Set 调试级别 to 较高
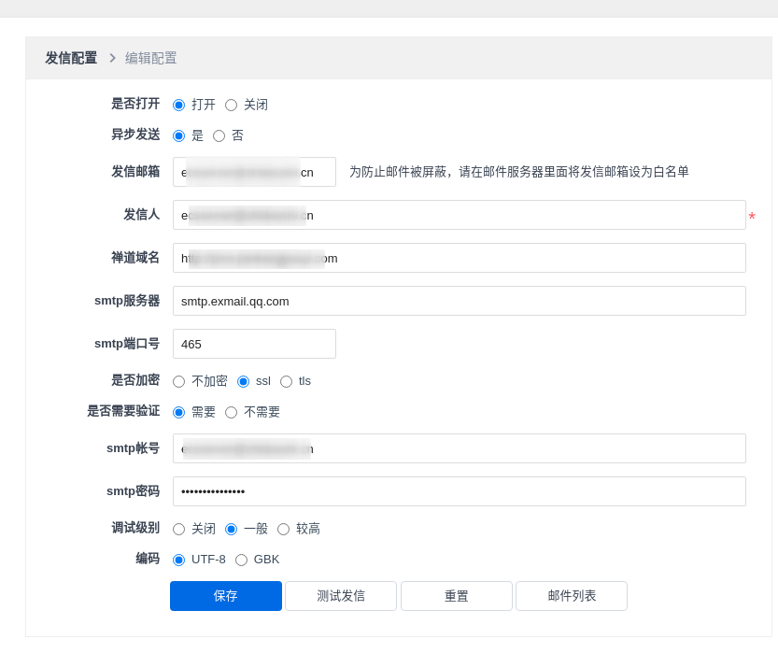The height and width of the screenshot is (653, 778). (283, 529)
